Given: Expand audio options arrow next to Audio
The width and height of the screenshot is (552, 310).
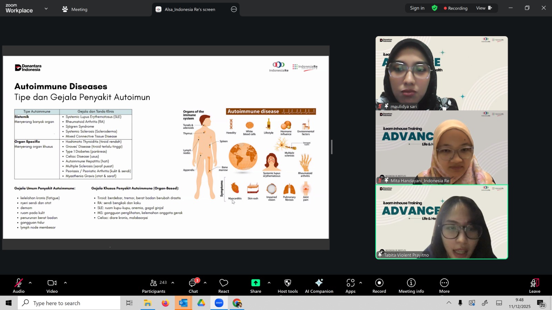Looking at the screenshot, I should click(30, 283).
